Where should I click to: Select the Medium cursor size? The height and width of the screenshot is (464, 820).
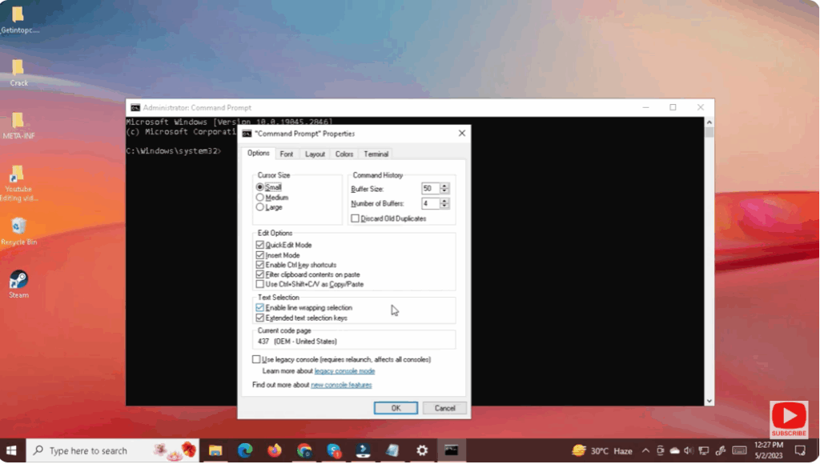[259, 197]
